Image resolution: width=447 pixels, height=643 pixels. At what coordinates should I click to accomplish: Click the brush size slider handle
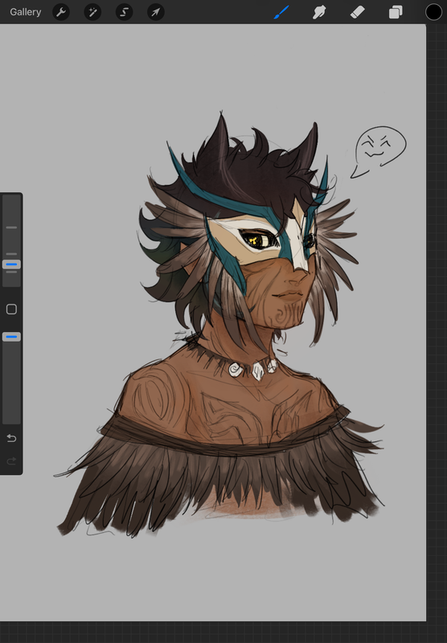[11, 264]
